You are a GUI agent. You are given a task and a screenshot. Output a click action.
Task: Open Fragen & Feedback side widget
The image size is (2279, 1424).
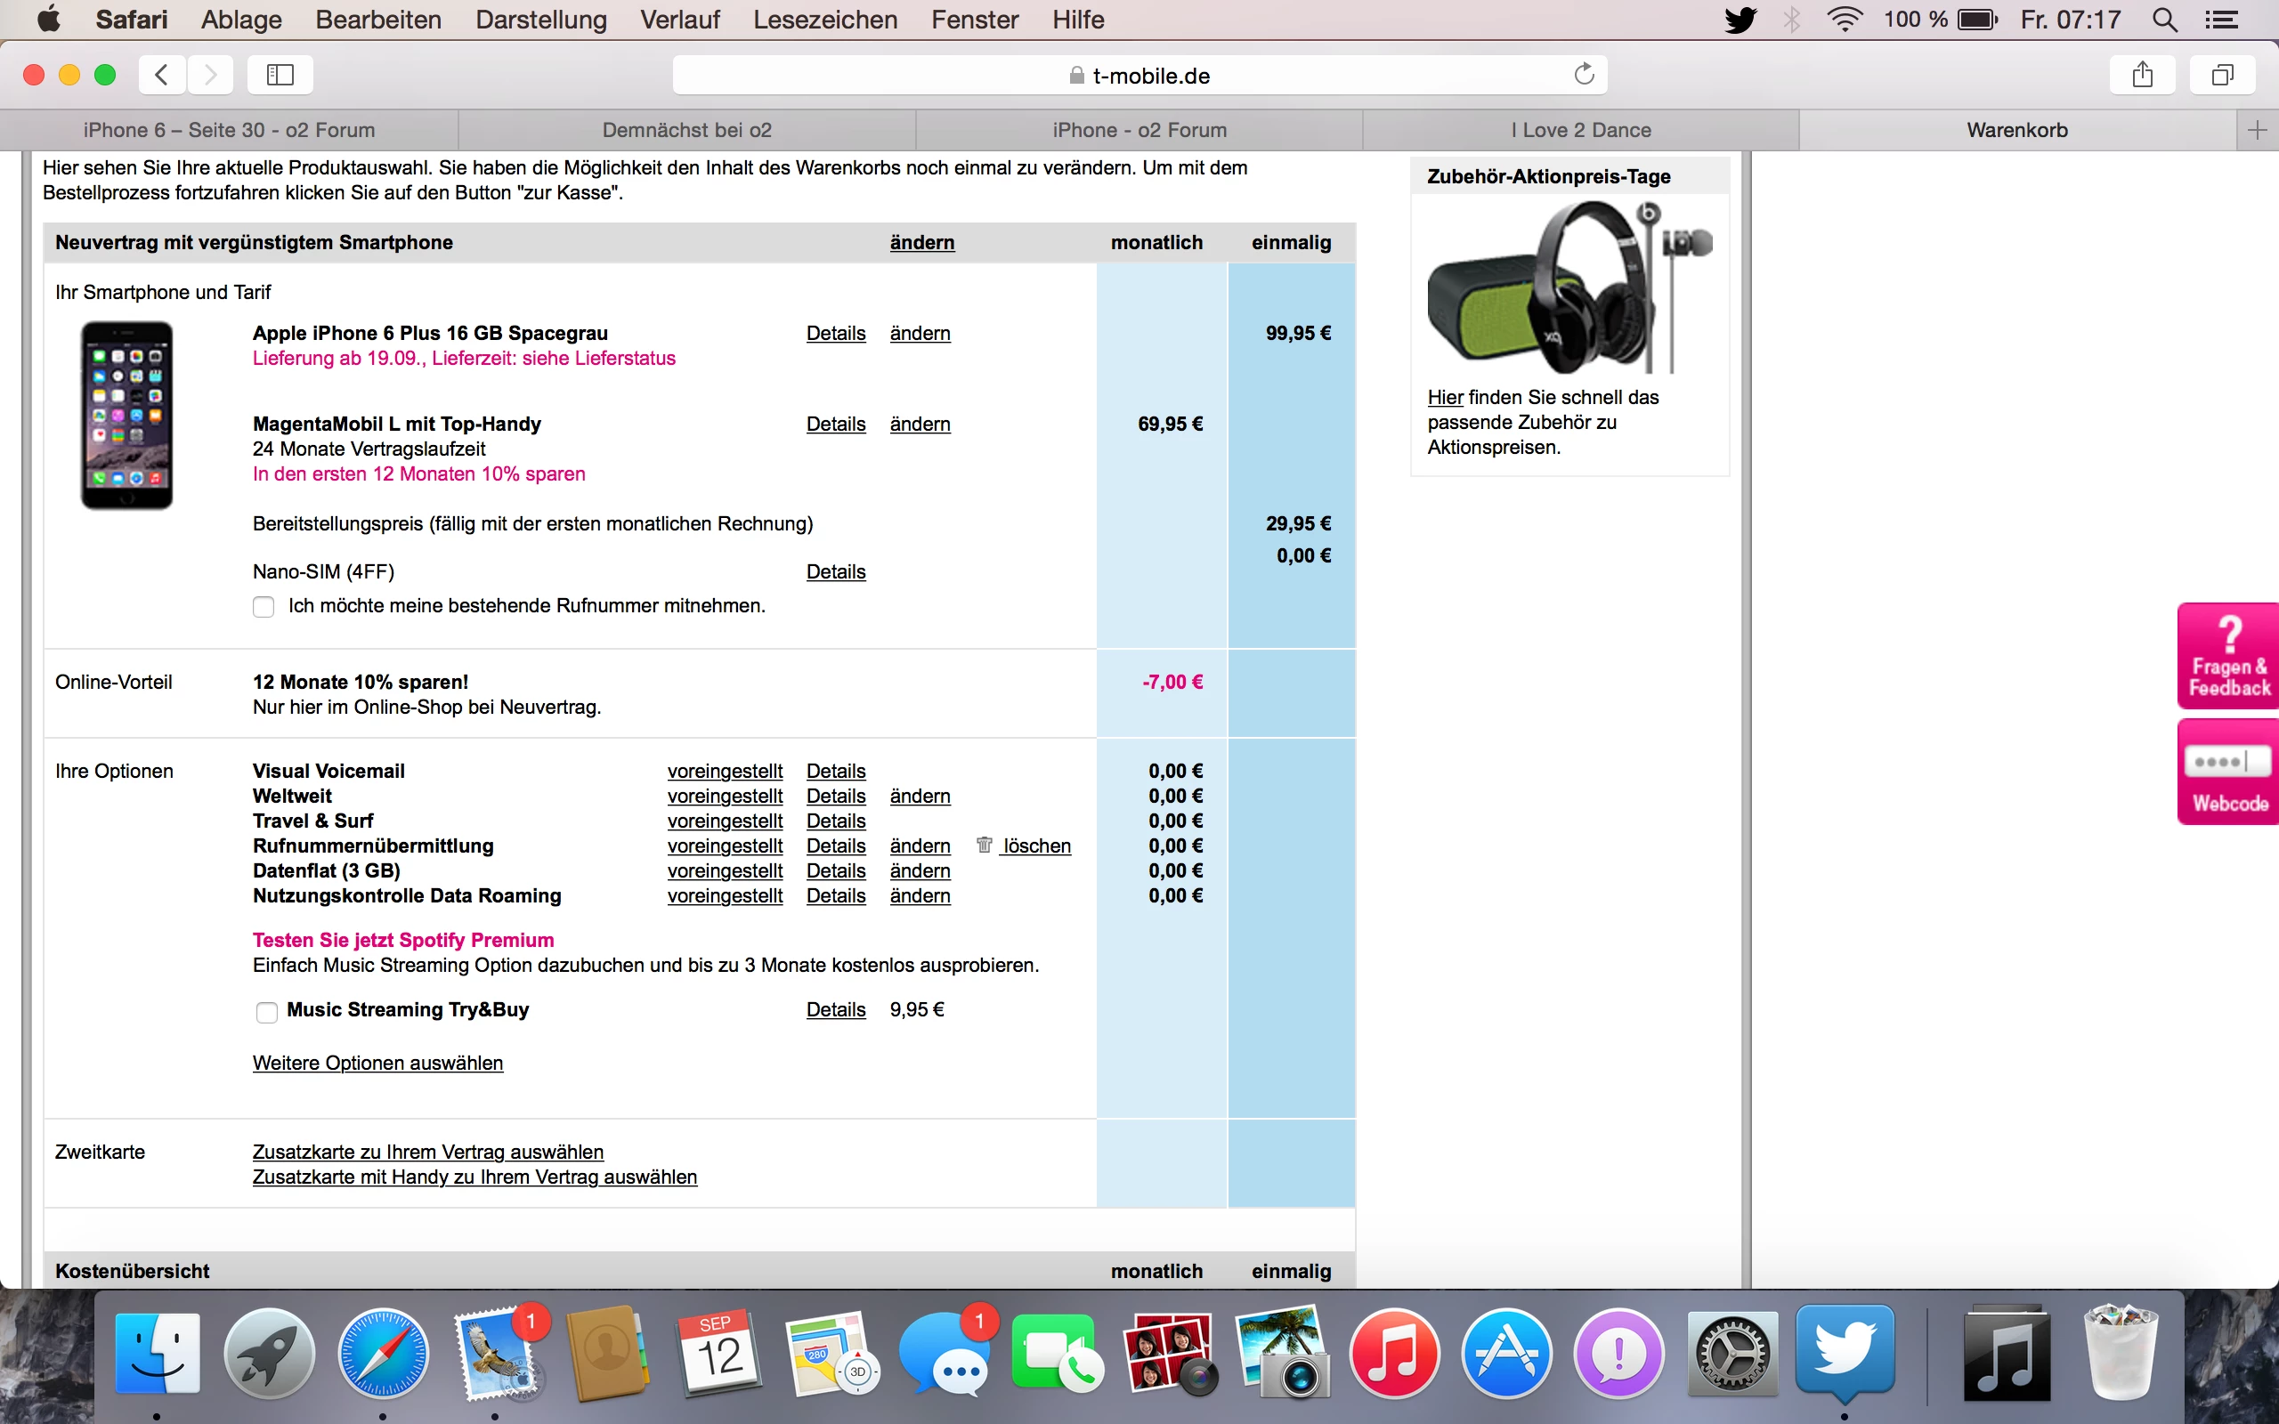(x=2228, y=657)
